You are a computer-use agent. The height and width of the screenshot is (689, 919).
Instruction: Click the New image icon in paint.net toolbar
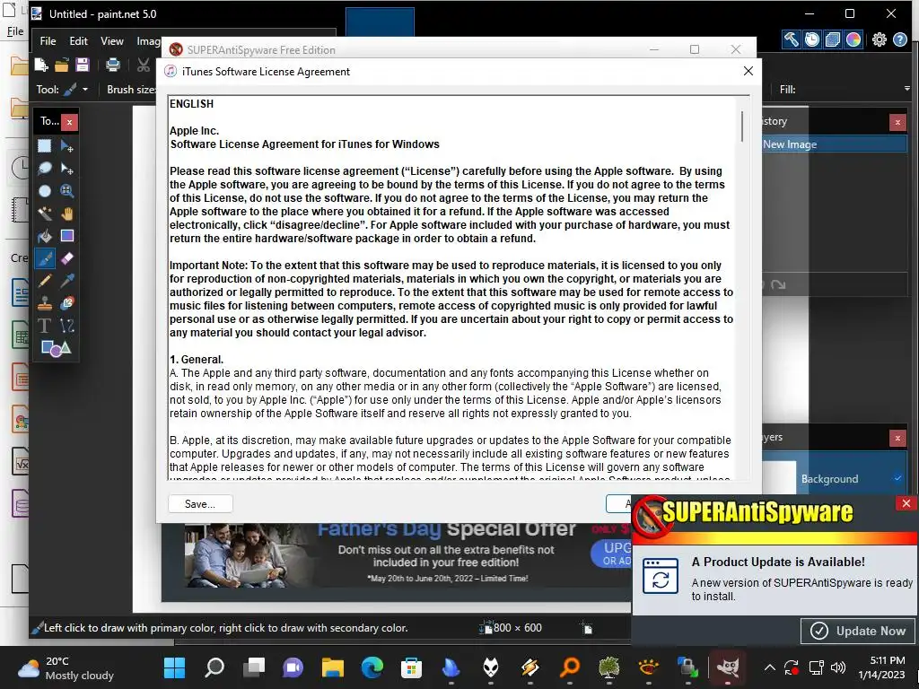[x=41, y=65]
